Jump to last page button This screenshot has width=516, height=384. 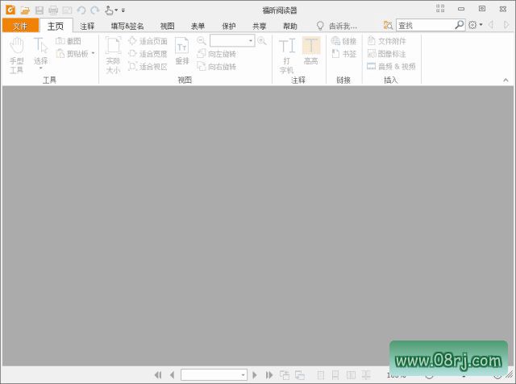269,375
